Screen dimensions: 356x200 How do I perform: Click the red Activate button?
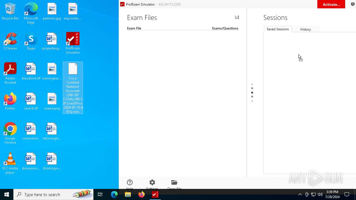pyautogui.click(x=331, y=4)
